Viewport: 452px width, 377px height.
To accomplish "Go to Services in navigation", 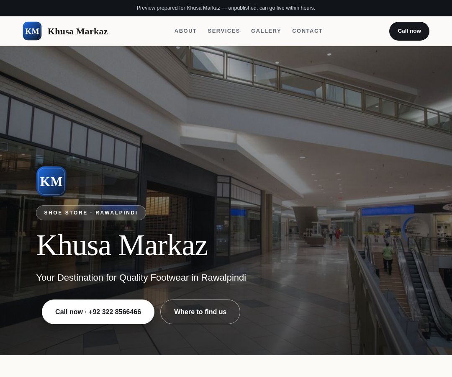I will (x=223, y=31).
